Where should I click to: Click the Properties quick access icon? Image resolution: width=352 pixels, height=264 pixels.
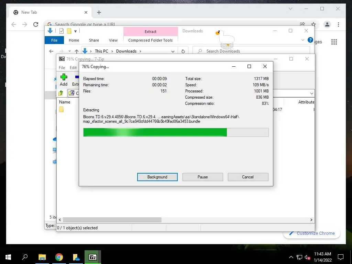(61, 31)
